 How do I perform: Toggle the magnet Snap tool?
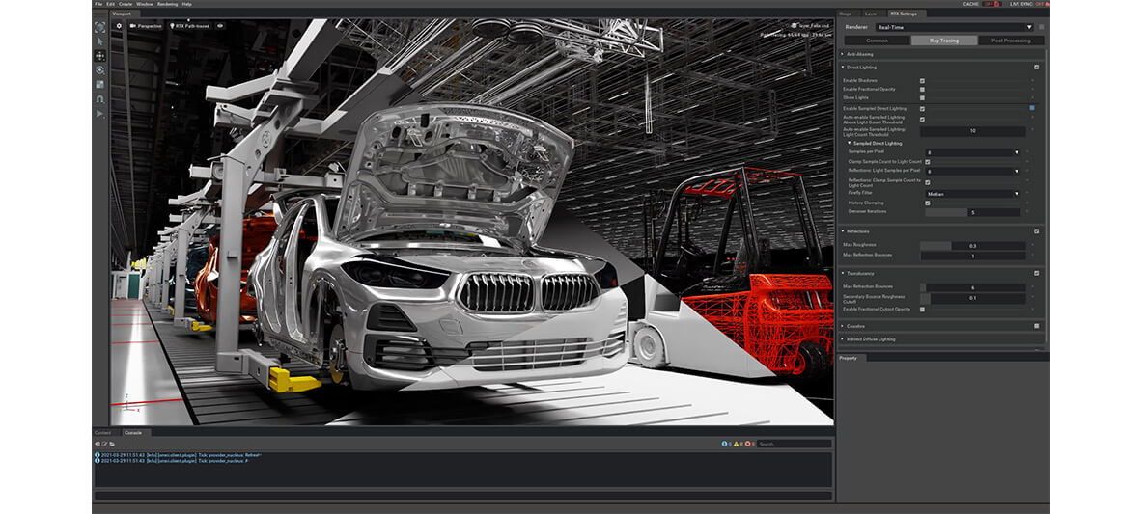click(100, 99)
